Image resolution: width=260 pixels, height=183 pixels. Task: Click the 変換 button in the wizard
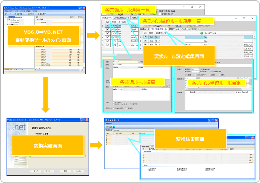65,170
